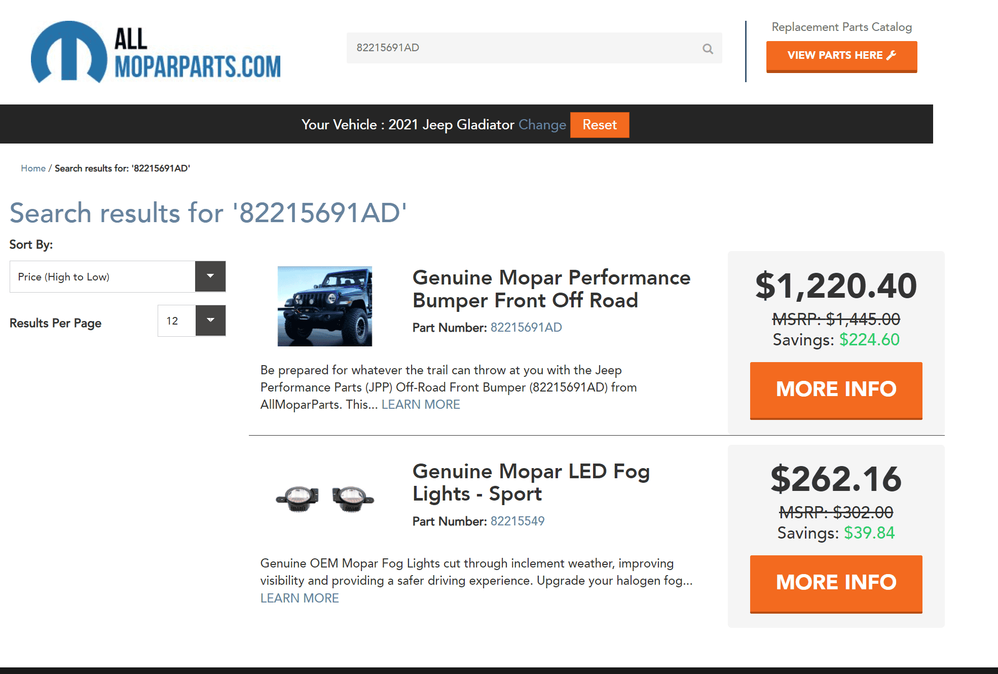Screen dimensions: 998x674
Task: Click LEARN MORE for the front bumper
Action: (421, 405)
